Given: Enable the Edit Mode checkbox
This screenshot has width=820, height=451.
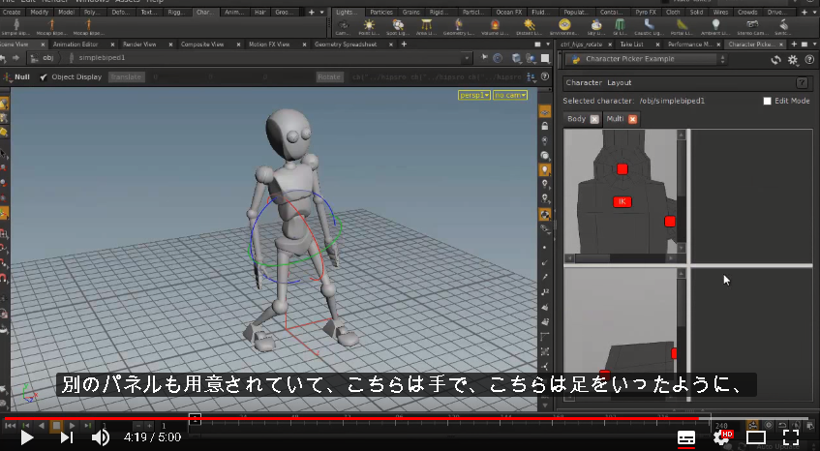Looking at the screenshot, I should (x=767, y=101).
